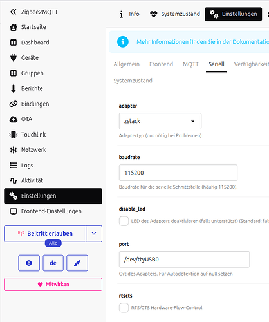Image resolution: width=269 pixels, height=322 pixels.
Task: Click the baudrate input field
Action: pos(178,173)
